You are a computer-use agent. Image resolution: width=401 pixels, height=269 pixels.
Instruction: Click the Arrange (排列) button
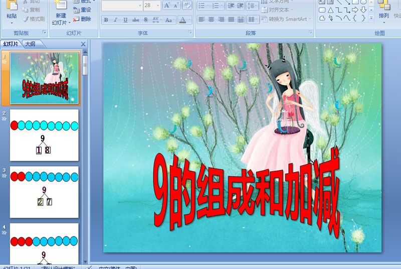(x=383, y=12)
